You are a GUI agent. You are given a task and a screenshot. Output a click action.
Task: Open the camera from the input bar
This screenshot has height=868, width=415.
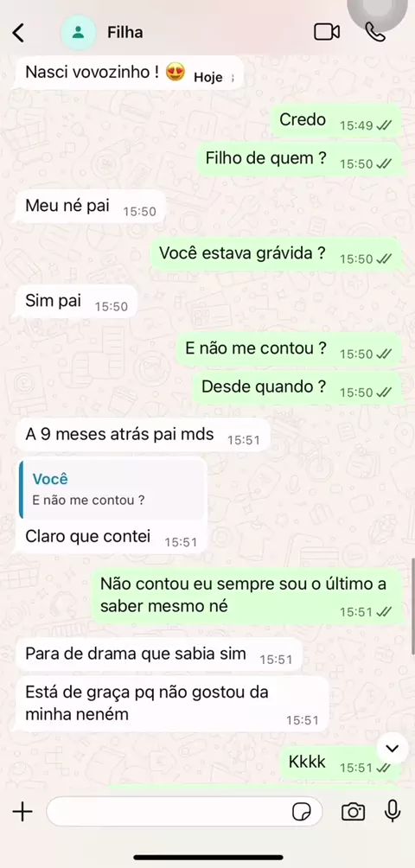point(353,812)
